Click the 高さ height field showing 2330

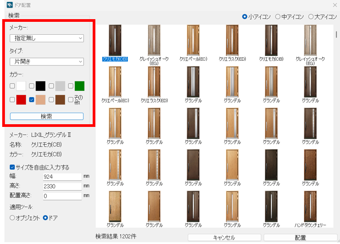point(62,186)
